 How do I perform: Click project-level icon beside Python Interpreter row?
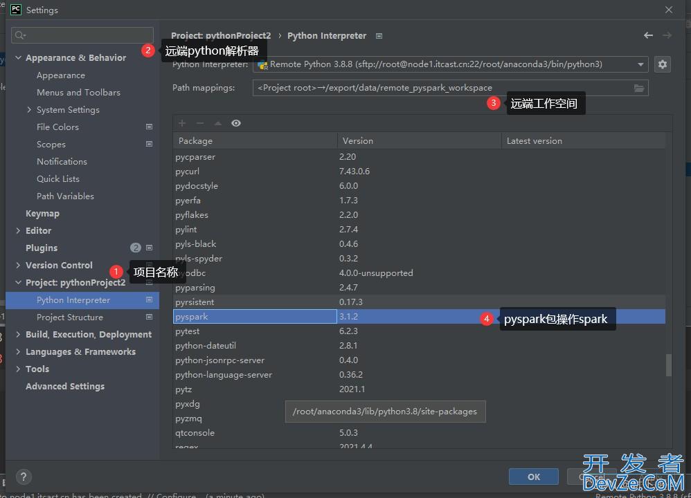[x=150, y=300]
